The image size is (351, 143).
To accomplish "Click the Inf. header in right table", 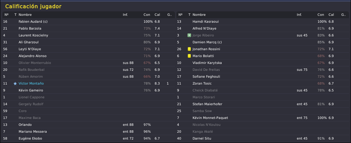I will [299, 15].
